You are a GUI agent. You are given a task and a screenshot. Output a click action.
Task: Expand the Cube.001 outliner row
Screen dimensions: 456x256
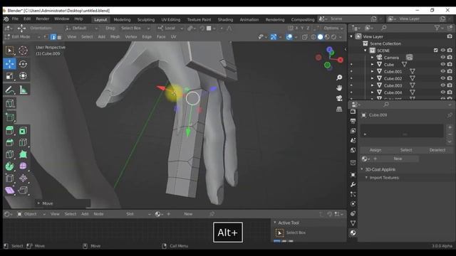[x=372, y=71]
